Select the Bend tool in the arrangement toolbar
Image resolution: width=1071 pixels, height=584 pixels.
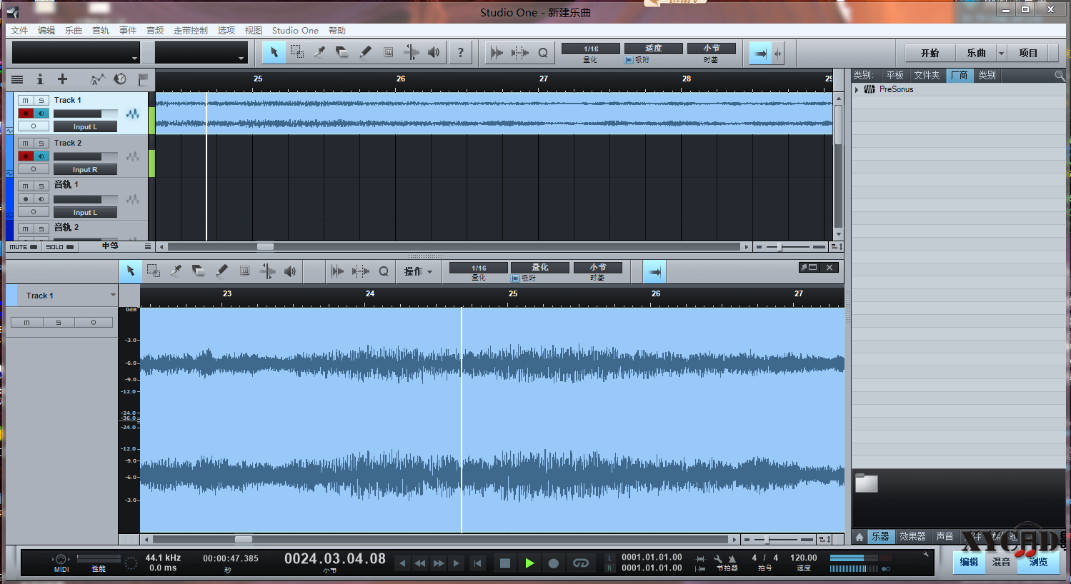[411, 52]
